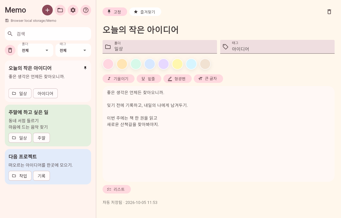
Task: Pick the mint green color swatch
Action: pos(136,64)
